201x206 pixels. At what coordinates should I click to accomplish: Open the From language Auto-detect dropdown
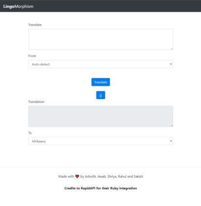(101, 64)
